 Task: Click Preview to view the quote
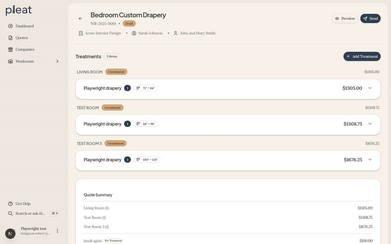tap(345, 18)
